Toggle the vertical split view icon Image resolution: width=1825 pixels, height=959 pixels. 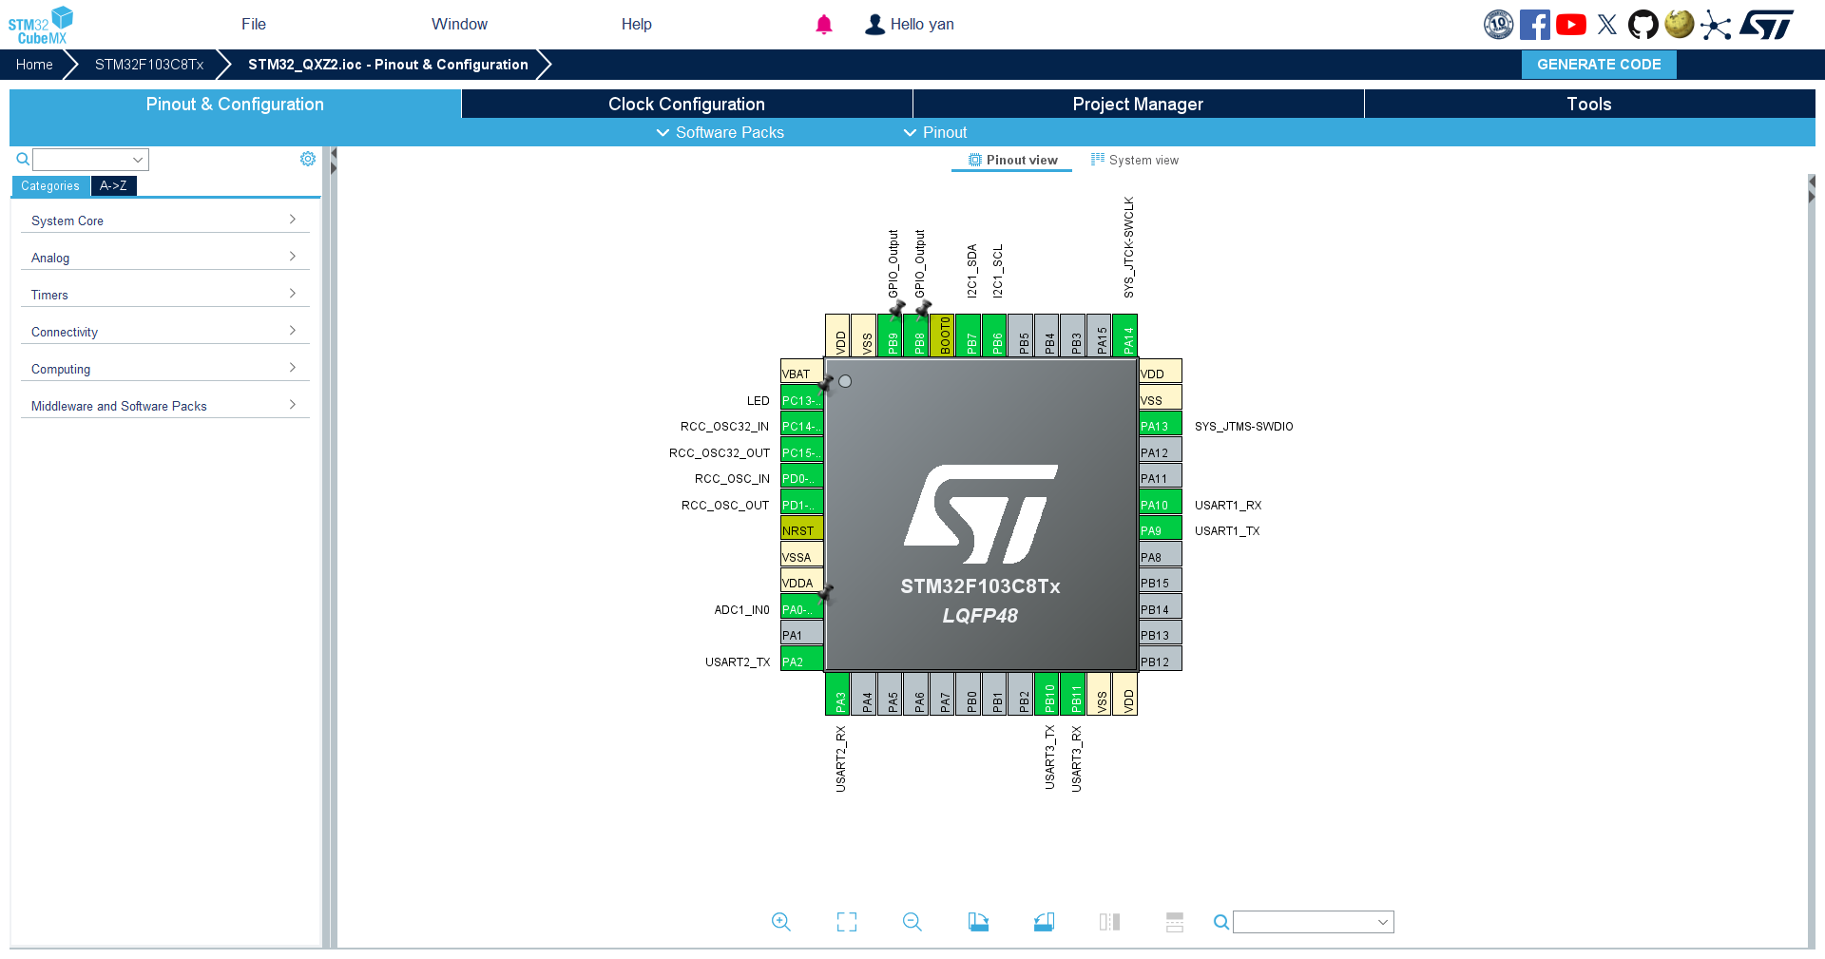[x=1109, y=922]
